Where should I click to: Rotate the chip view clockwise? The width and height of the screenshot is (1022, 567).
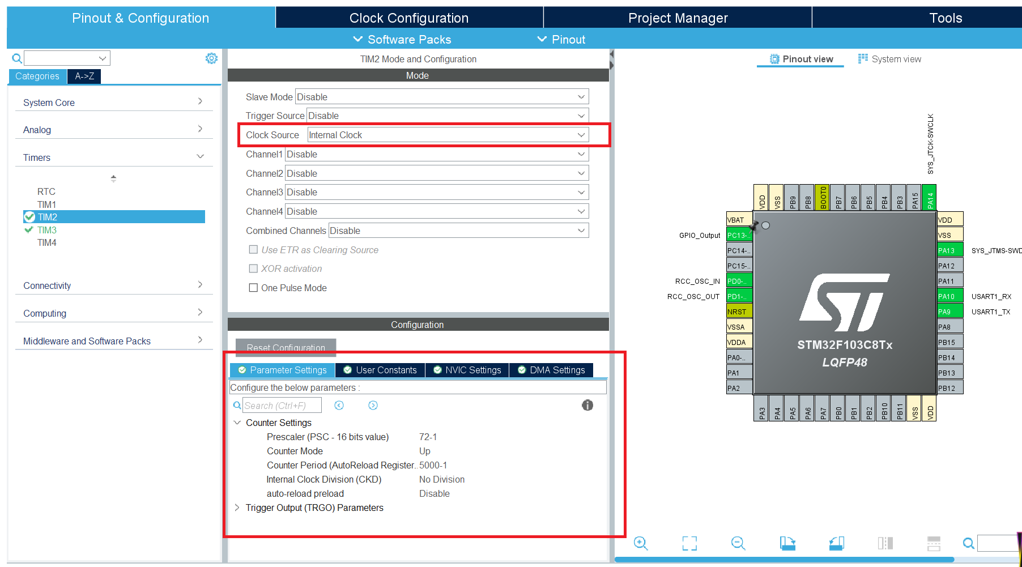pos(787,543)
